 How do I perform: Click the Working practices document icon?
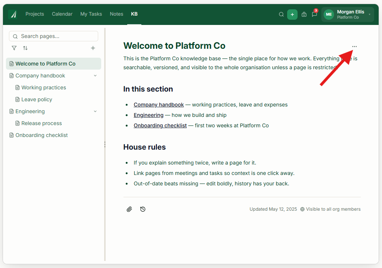(x=17, y=87)
